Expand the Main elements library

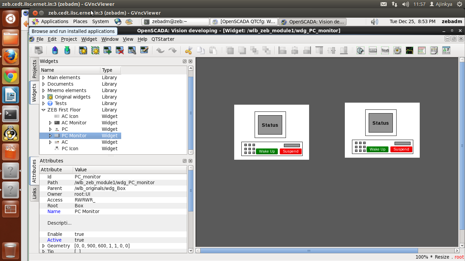tap(44, 77)
